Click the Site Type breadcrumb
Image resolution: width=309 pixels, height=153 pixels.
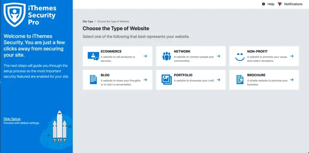point(88,21)
